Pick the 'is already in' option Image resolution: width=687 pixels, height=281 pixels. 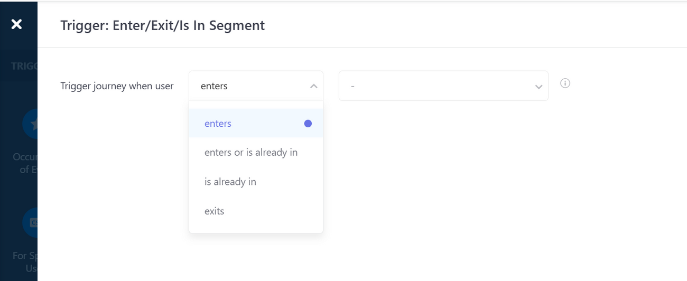click(230, 182)
